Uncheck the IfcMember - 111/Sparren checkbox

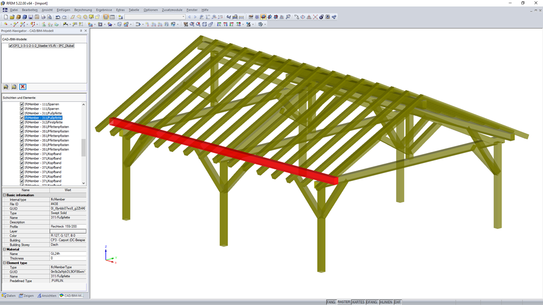22,104
